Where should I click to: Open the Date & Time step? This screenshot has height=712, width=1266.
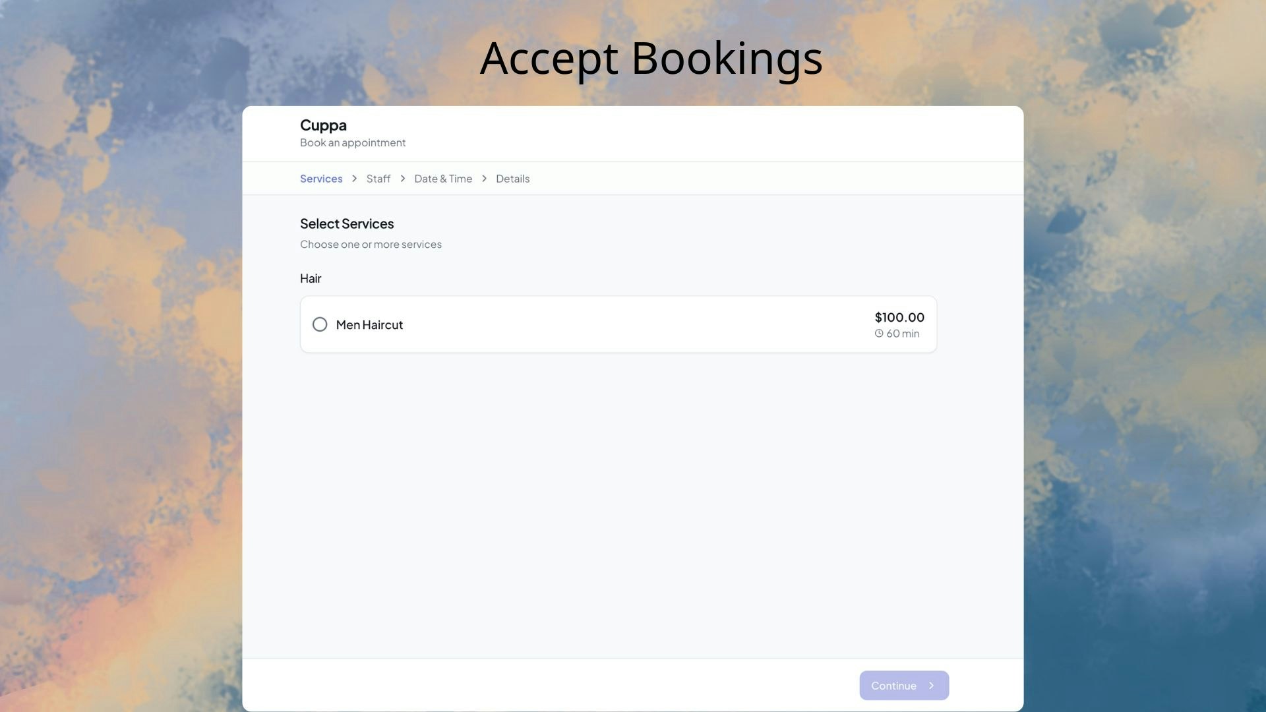coord(443,179)
